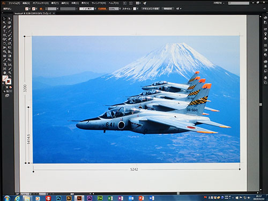This screenshot has height=201, width=268.
Task: Open the brush definition dropdown
Action: point(95,9)
